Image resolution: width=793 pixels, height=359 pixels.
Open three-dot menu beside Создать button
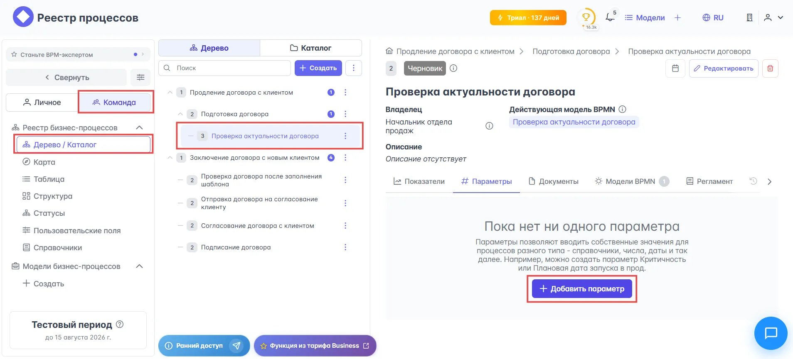[x=354, y=68]
